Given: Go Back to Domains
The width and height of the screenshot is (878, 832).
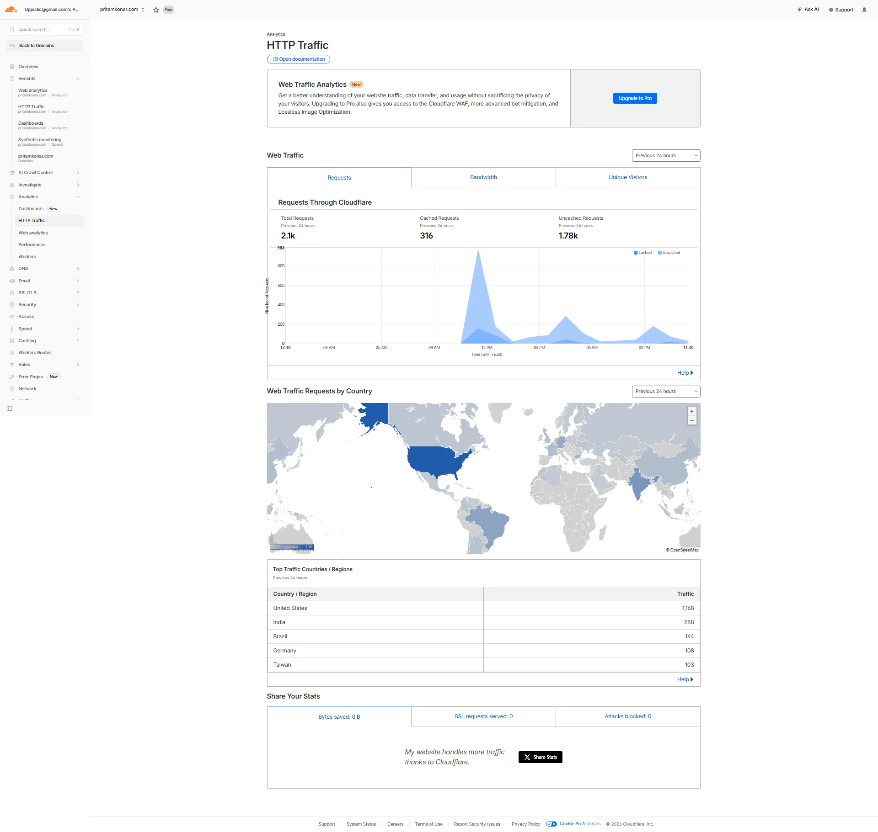Looking at the screenshot, I should (44, 46).
